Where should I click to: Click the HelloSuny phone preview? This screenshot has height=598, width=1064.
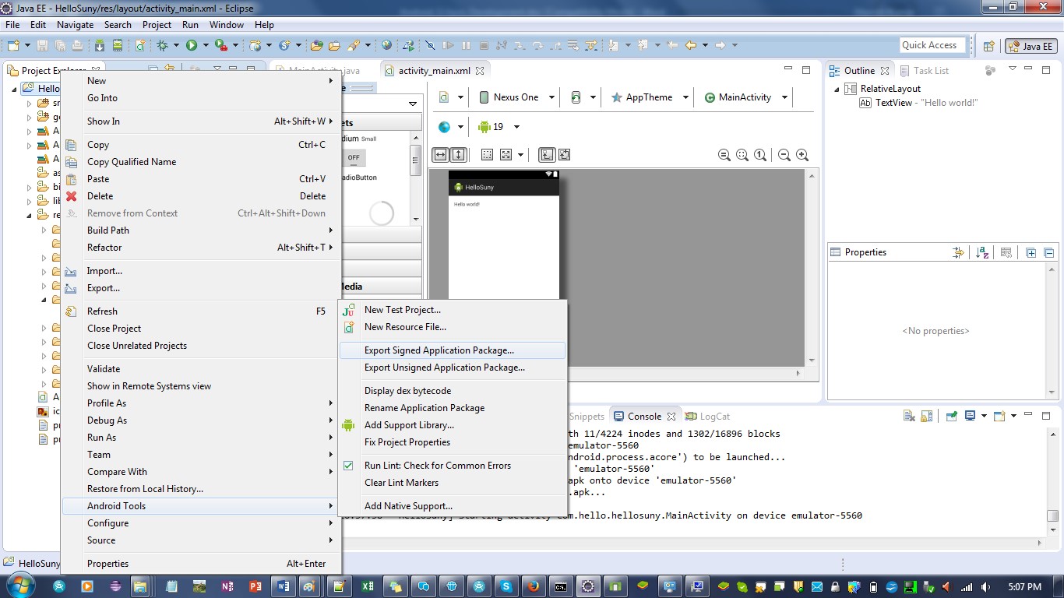click(x=504, y=235)
